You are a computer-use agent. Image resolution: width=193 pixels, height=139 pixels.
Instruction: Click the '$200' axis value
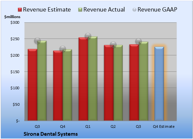[15, 55]
